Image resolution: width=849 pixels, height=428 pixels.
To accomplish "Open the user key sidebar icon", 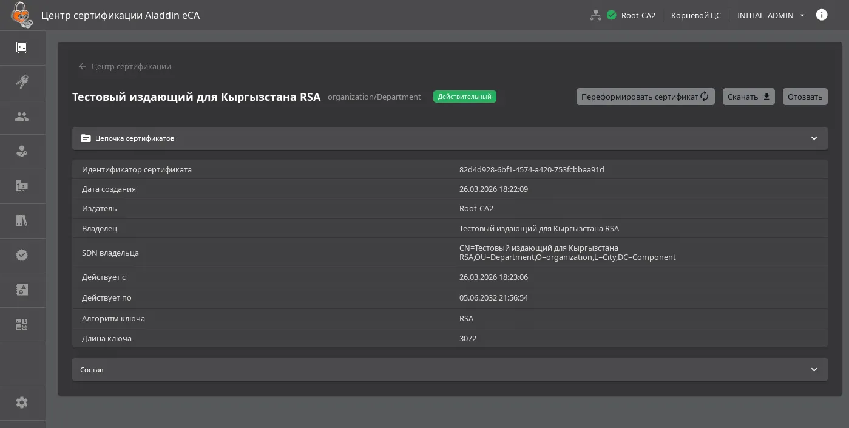I will [x=22, y=151].
